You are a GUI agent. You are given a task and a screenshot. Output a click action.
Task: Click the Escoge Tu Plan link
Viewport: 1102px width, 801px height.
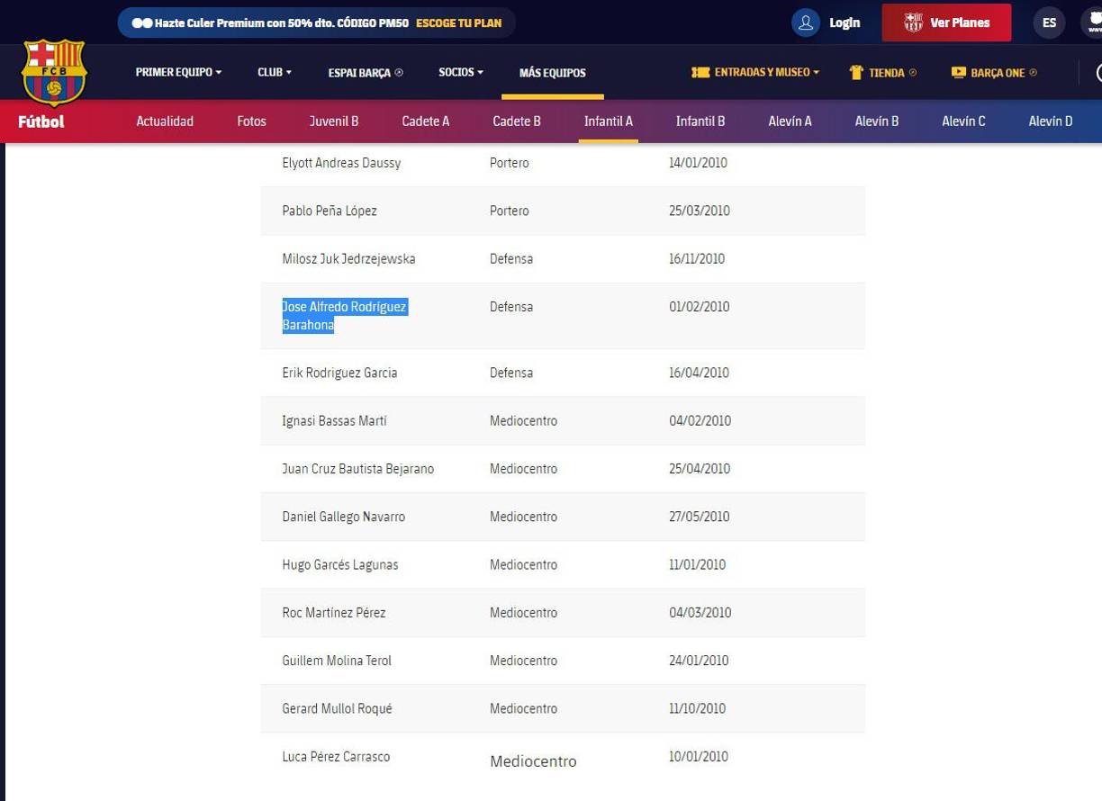[458, 22]
